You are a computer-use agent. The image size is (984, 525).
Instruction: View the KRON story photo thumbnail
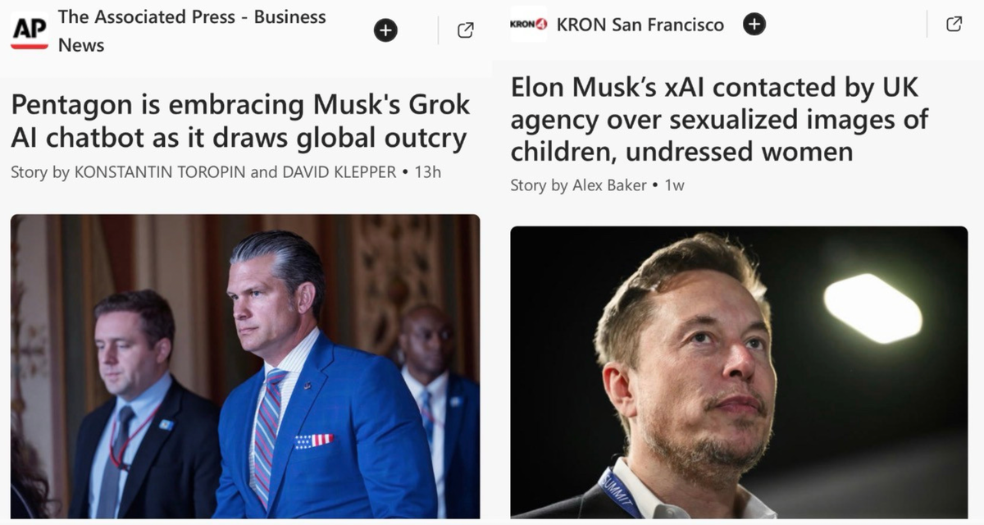[x=738, y=372]
